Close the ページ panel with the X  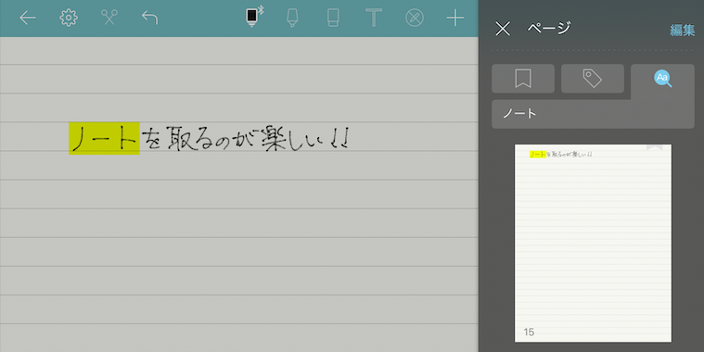pyautogui.click(x=503, y=29)
